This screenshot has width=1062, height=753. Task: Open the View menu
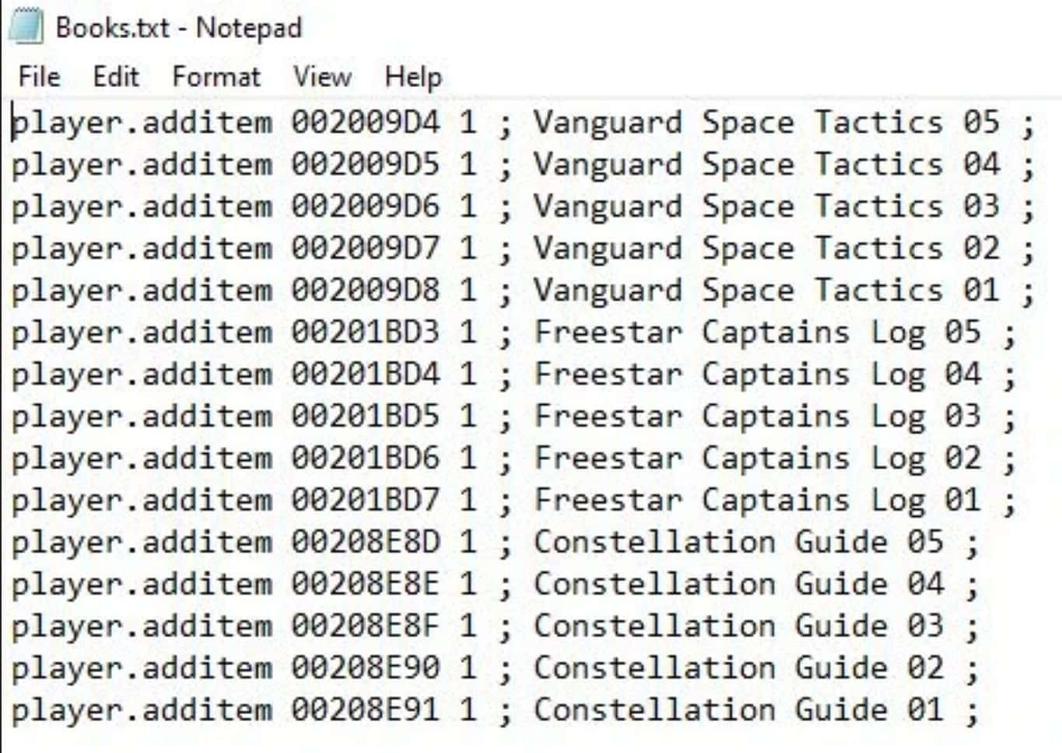point(321,75)
